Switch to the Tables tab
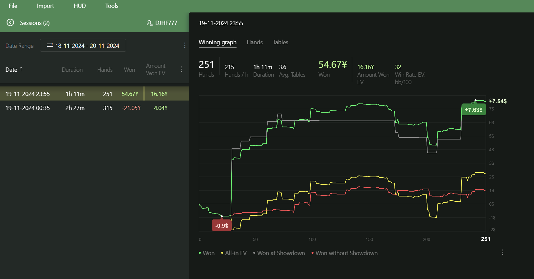Image resolution: width=534 pixels, height=279 pixels. 280,42
